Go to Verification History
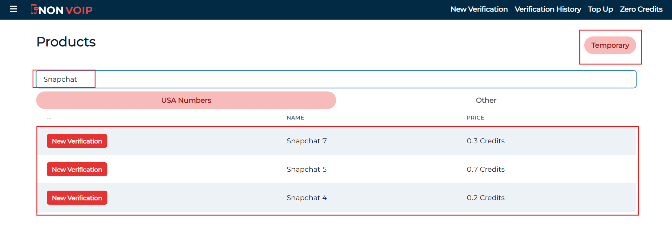672x239 pixels. pos(548,9)
